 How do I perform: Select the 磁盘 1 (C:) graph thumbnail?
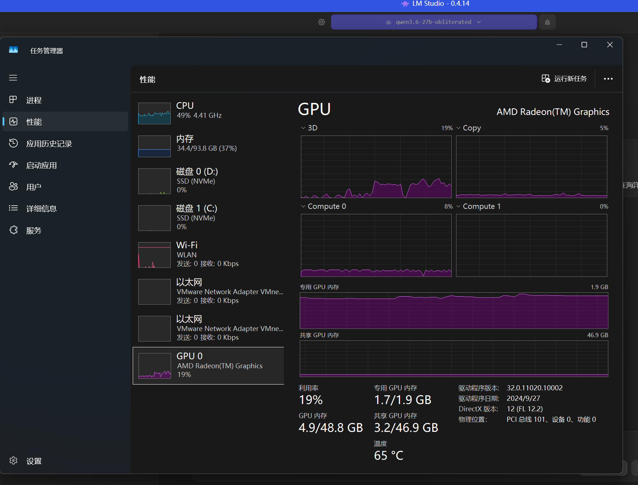(154, 218)
